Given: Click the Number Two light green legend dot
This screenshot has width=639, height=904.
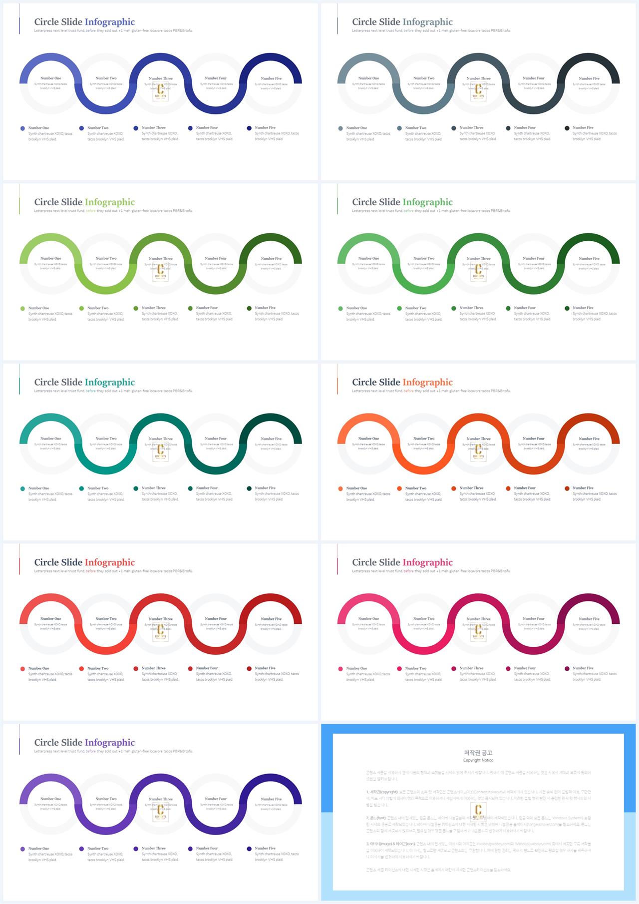Looking at the screenshot, I should click(81, 309).
